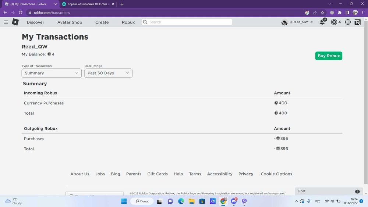Screen dimensions: 368x207
Task: Expand the Date Range Past 30 Days dropdown
Action: point(109,73)
